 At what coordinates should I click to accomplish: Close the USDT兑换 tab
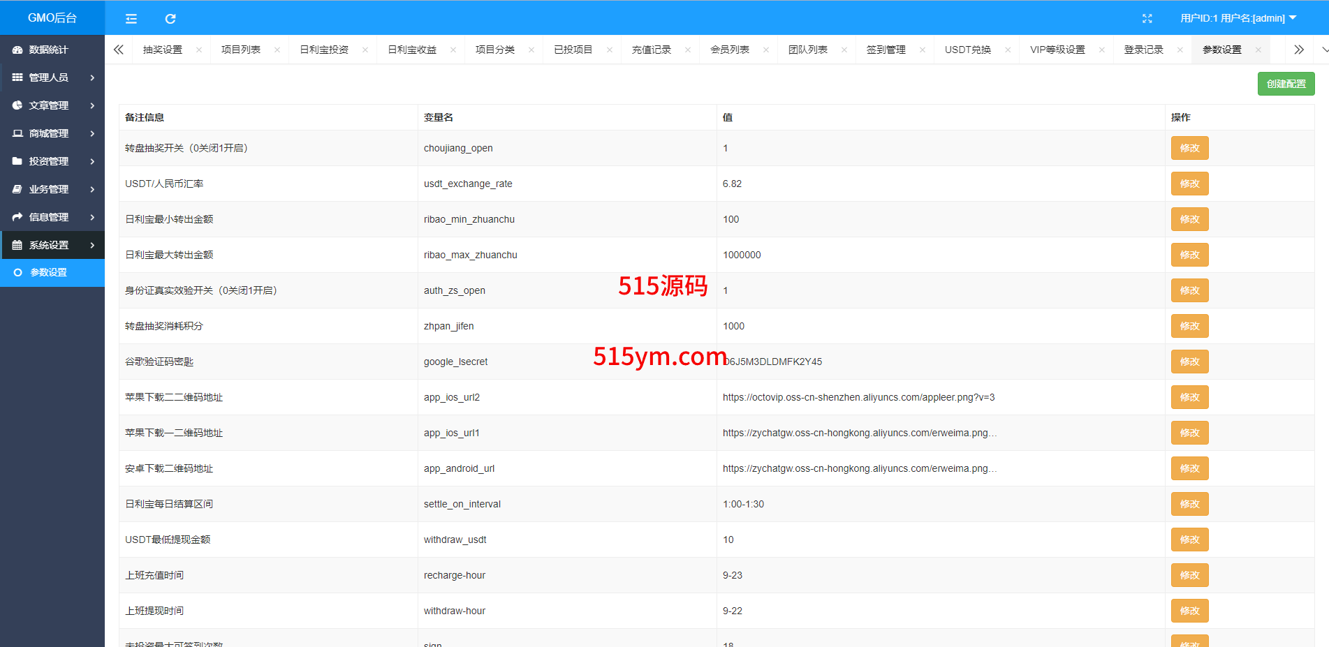point(1008,50)
